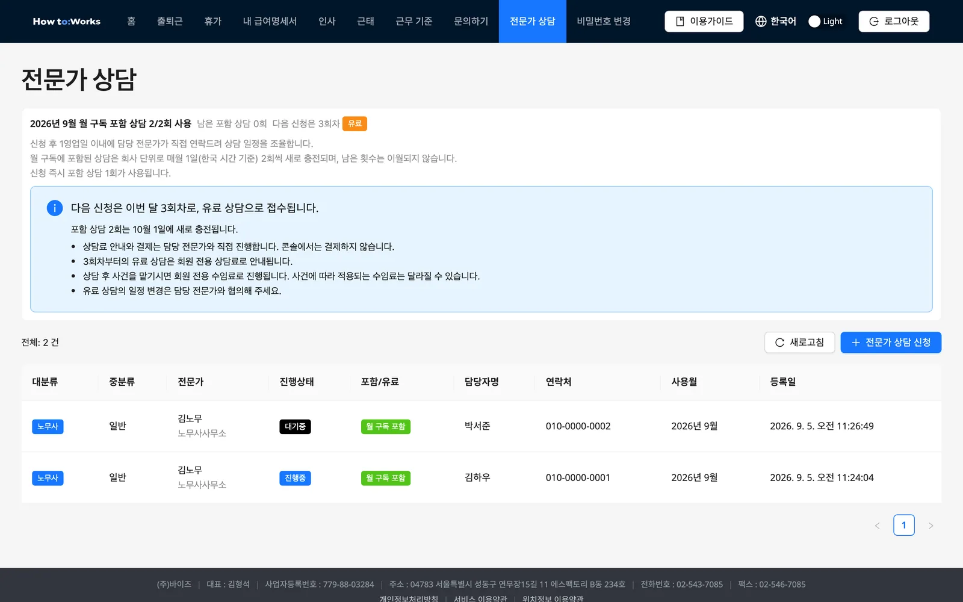Image resolution: width=963 pixels, height=602 pixels.
Task: Click the previous page arrow
Action: click(877, 526)
